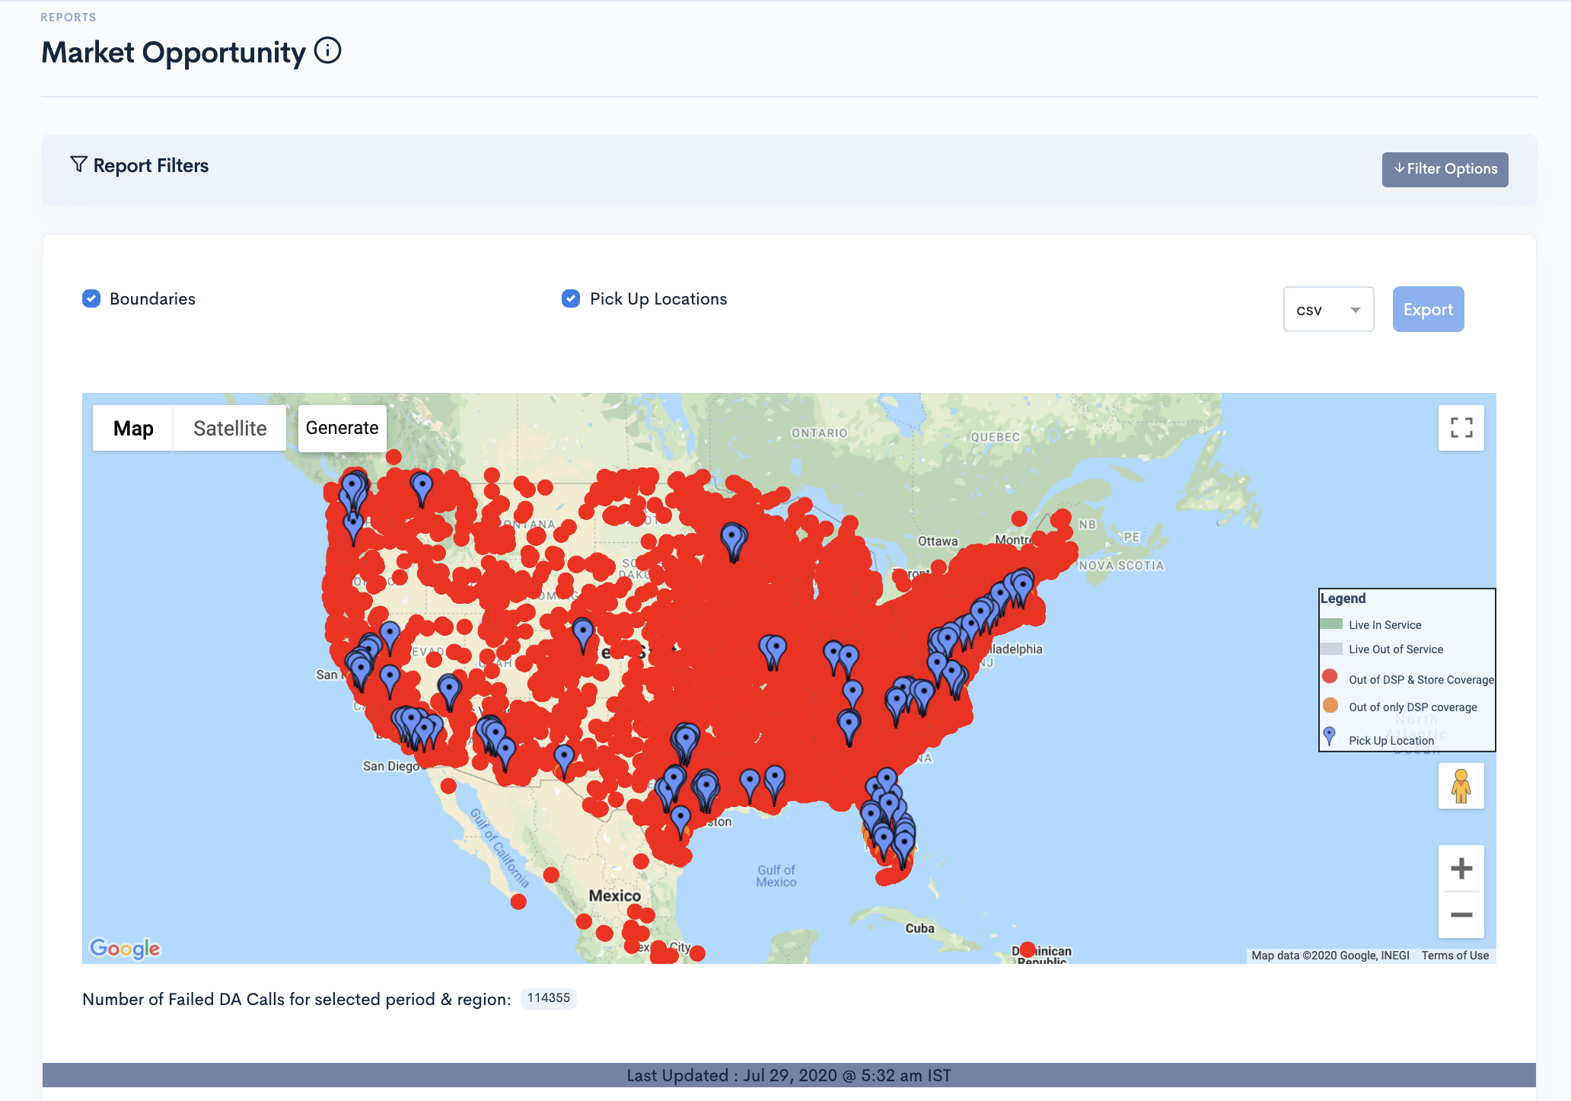Click the Market Opportunity page title

coord(174,52)
